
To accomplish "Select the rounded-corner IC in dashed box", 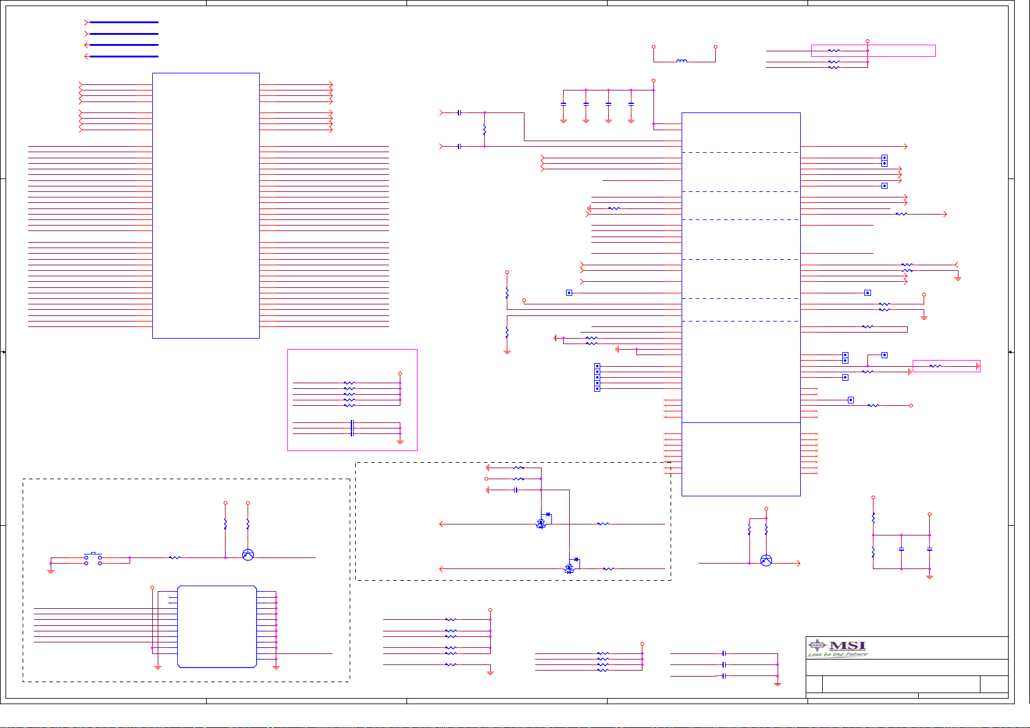I will [217, 627].
